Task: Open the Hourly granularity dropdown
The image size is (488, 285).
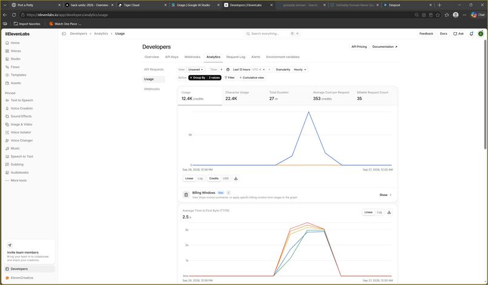Action: point(300,70)
